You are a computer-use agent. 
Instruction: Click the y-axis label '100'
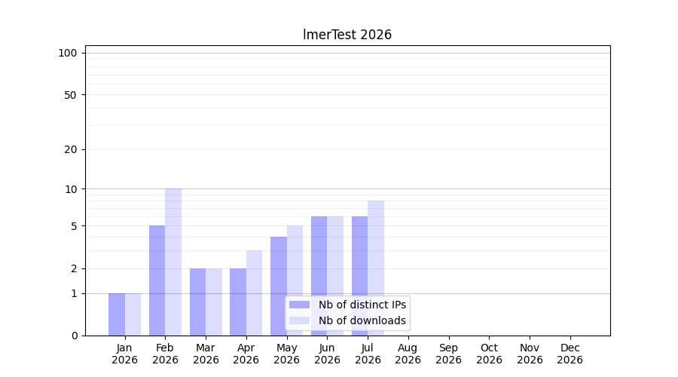coord(68,54)
